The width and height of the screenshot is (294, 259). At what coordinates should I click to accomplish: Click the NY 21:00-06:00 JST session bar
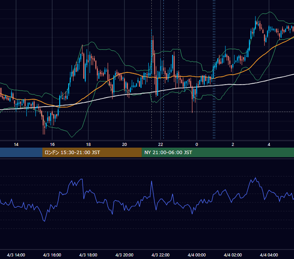(217, 152)
